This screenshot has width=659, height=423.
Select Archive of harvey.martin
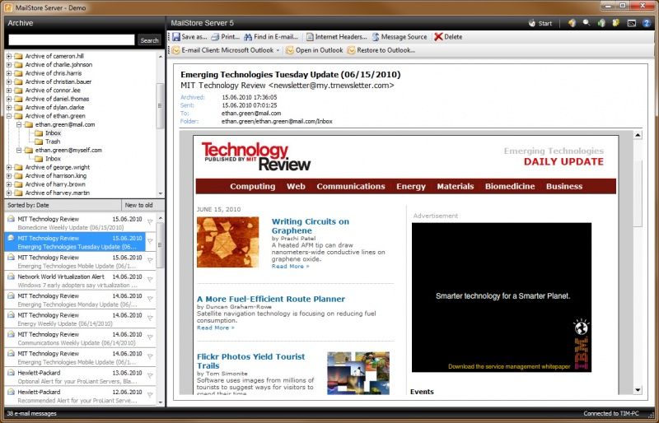pyautogui.click(x=57, y=193)
